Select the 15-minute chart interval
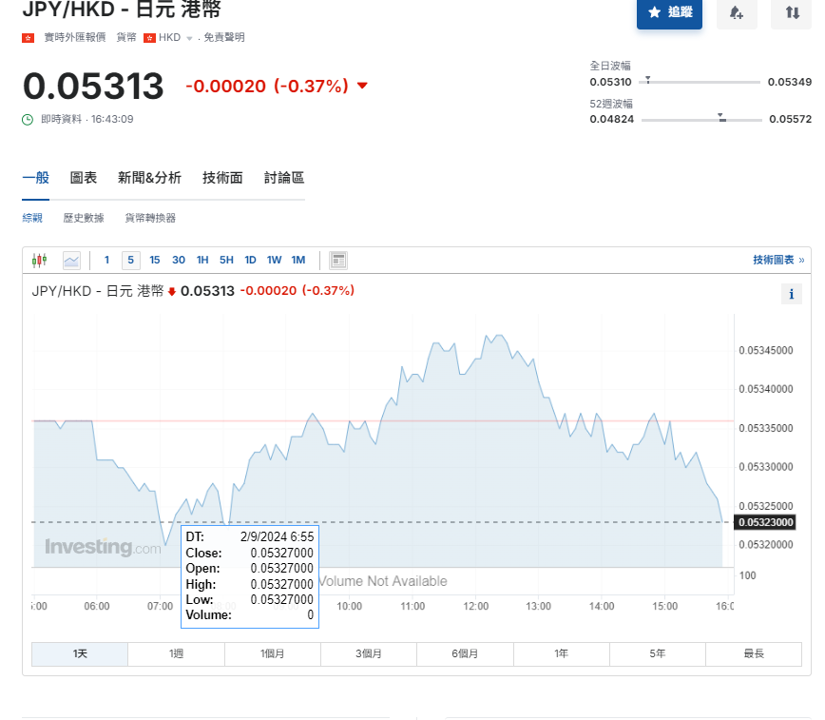Image resolution: width=825 pixels, height=720 pixels. [155, 260]
